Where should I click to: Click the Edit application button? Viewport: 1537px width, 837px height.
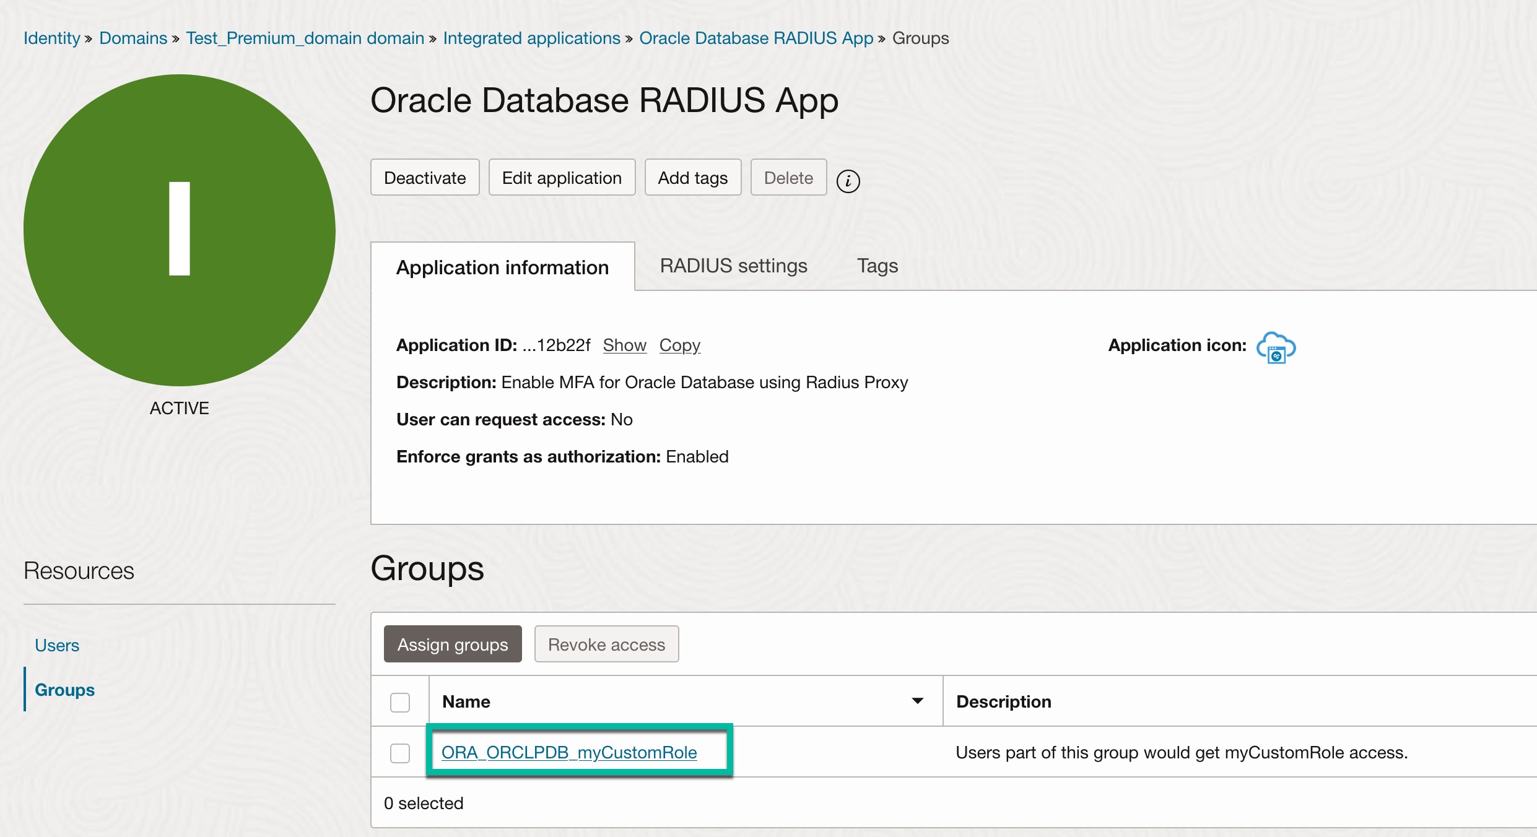[x=562, y=178]
